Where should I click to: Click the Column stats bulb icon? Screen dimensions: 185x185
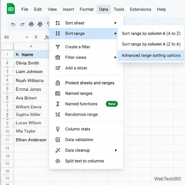58,129
